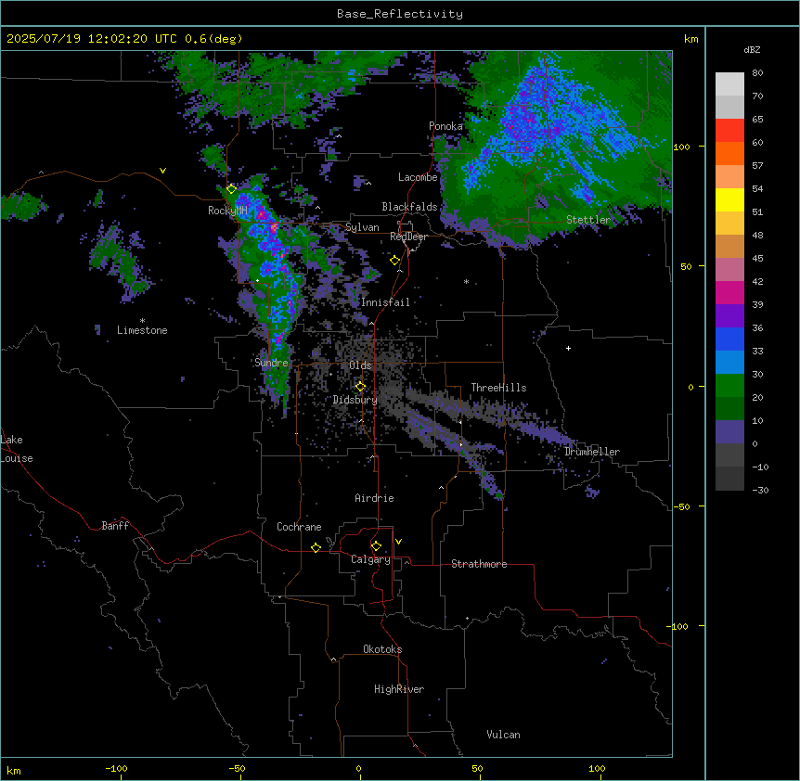This screenshot has height=781, width=800.
Task: Click the Sylvan label
Action: click(x=362, y=227)
